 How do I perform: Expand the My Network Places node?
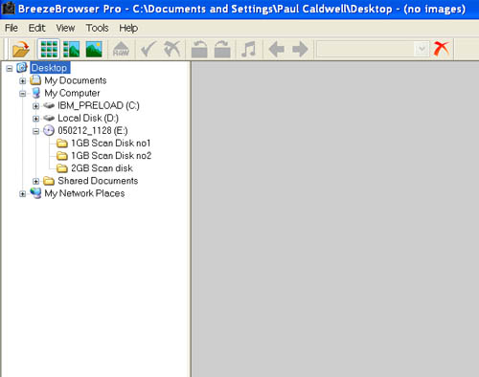pos(22,193)
